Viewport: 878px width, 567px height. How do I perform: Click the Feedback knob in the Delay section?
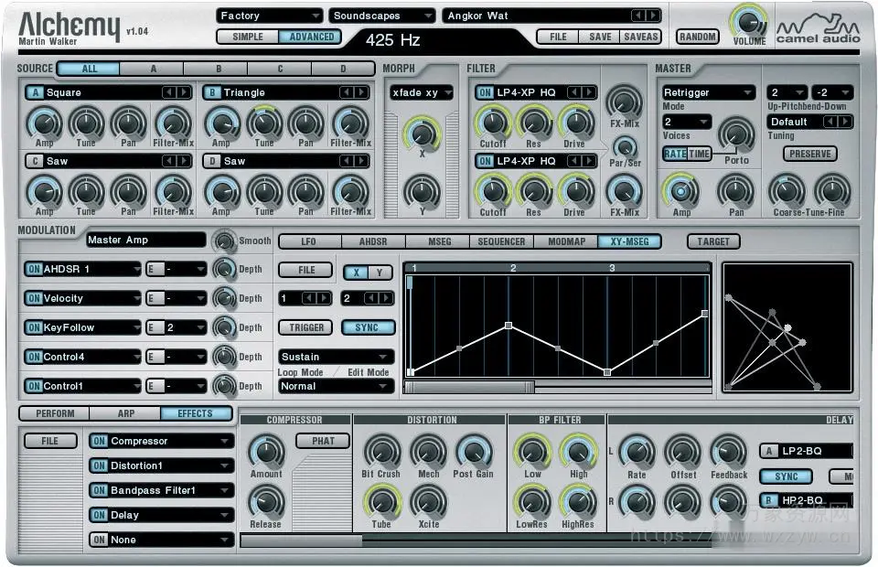coord(729,452)
